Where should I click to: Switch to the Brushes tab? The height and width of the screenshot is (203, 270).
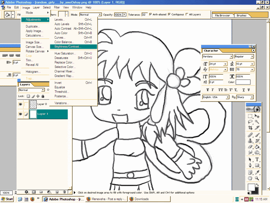(241, 15)
